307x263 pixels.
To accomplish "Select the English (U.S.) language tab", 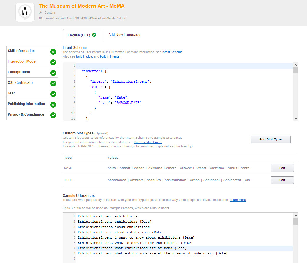I will (83, 35).
